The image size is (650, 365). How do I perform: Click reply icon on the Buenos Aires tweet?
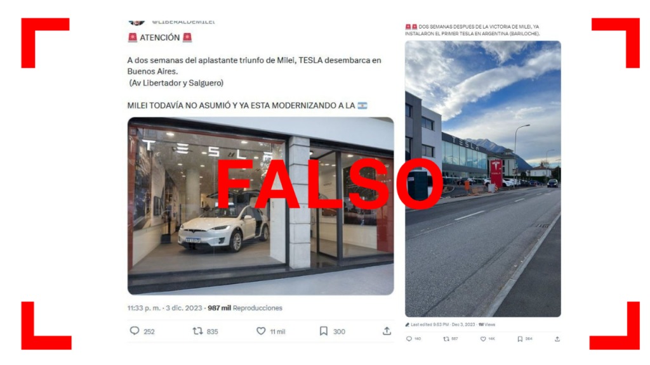tap(135, 331)
